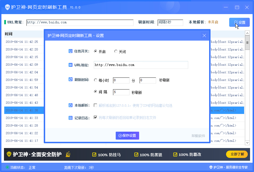Select the 开启 task switch radio
This screenshot has height=172, width=254.
tap(95, 51)
